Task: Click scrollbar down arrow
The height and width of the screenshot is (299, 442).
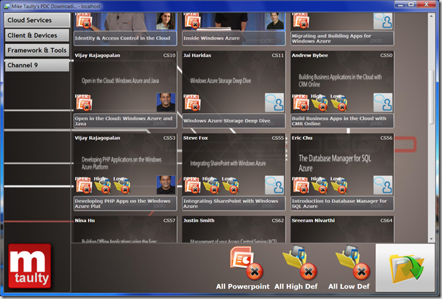Action: (431, 239)
